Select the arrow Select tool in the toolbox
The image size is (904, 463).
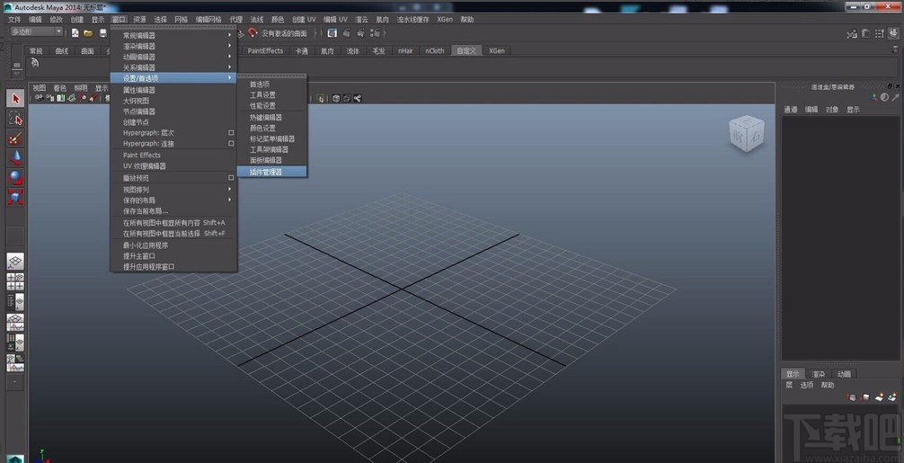coord(15,99)
